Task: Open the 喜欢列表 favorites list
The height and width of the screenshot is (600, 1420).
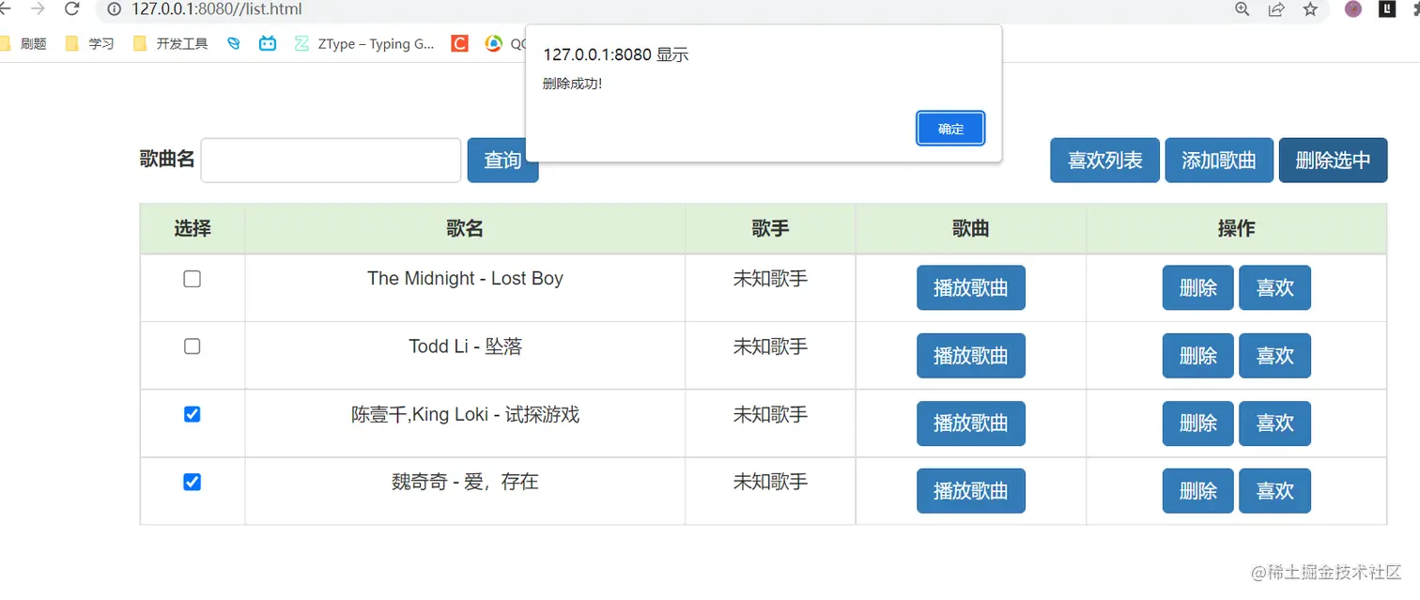Action: coord(1104,161)
